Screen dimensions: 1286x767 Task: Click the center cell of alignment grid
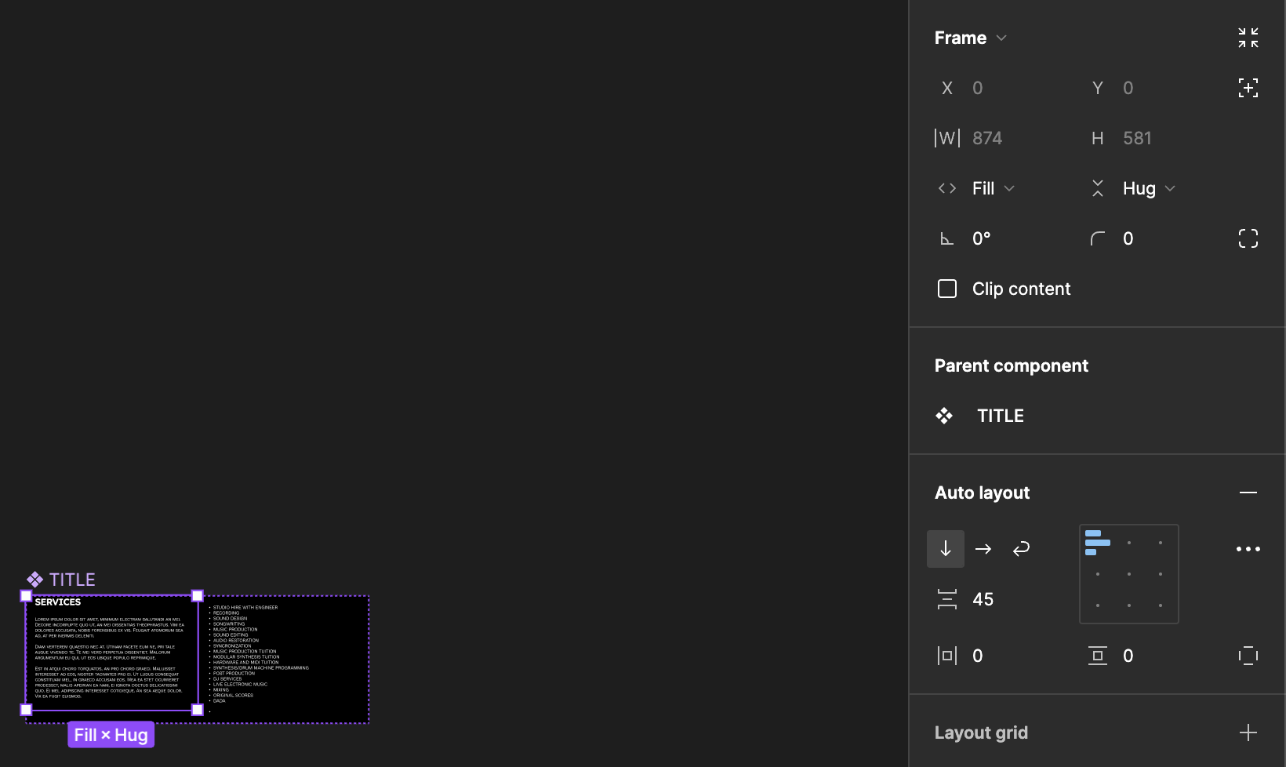click(x=1129, y=574)
